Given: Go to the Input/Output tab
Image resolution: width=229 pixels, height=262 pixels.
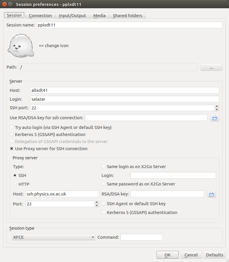Looking at the screenshot, I should pos(72,16).
